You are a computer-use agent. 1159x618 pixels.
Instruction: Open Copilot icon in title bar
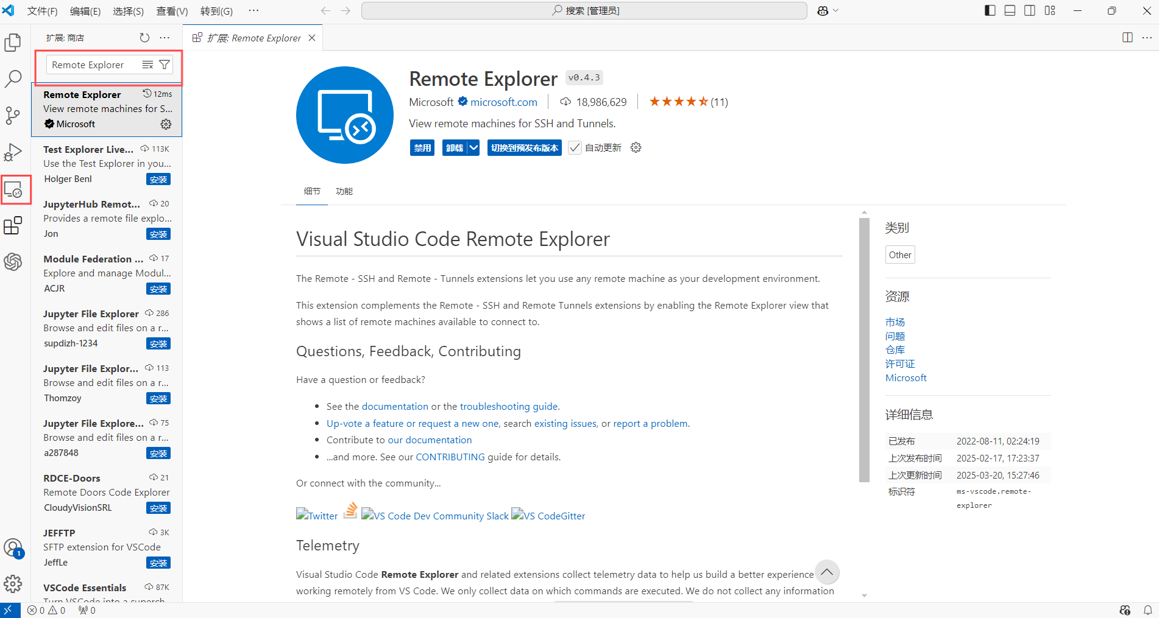[x=823, y=11]
